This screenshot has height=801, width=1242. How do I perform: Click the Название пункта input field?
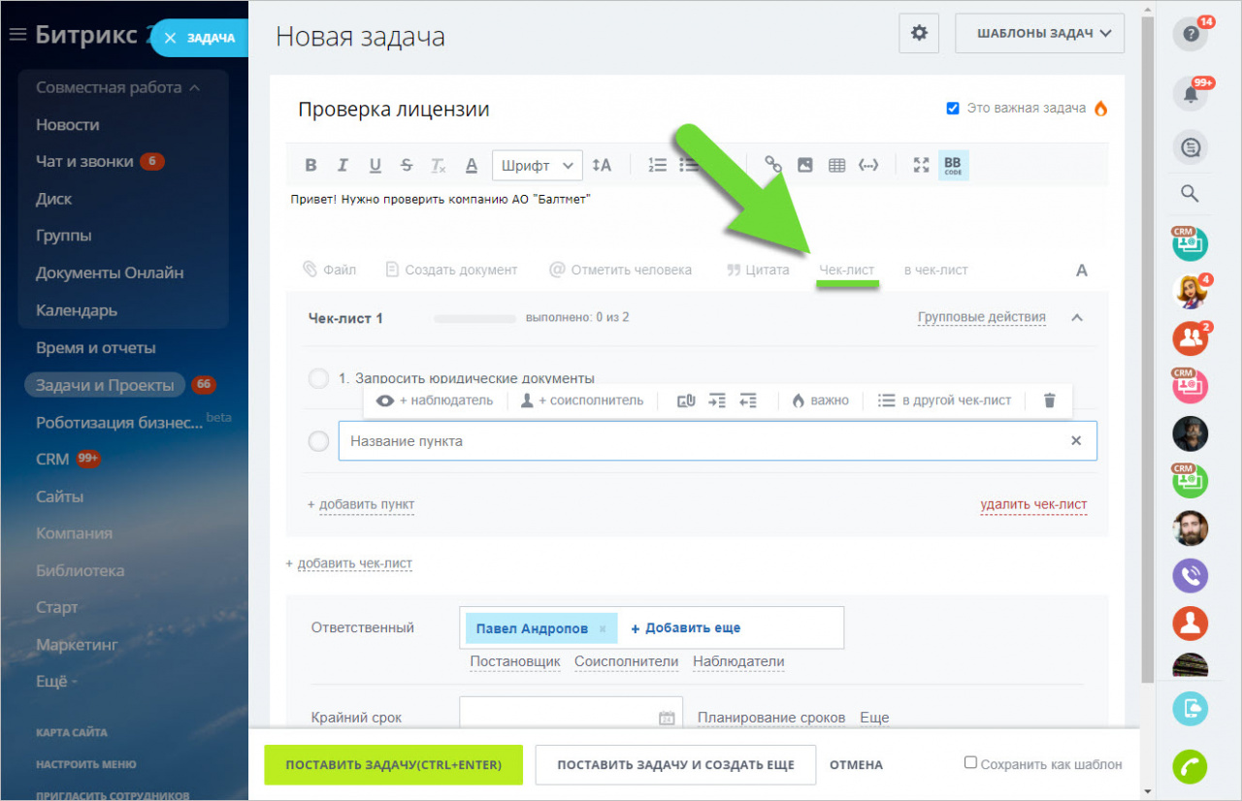717,440
